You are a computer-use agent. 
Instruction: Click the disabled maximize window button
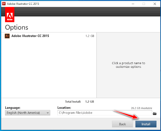click(144, 4)
